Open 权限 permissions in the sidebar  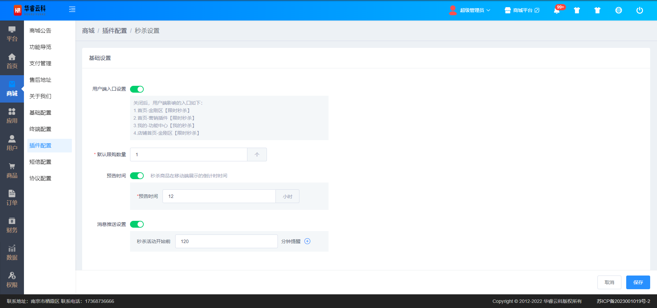pos(12,280)
